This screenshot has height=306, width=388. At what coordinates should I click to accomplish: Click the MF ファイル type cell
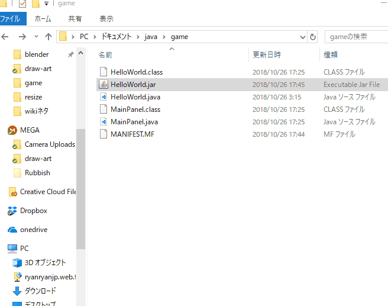(339, 134)
